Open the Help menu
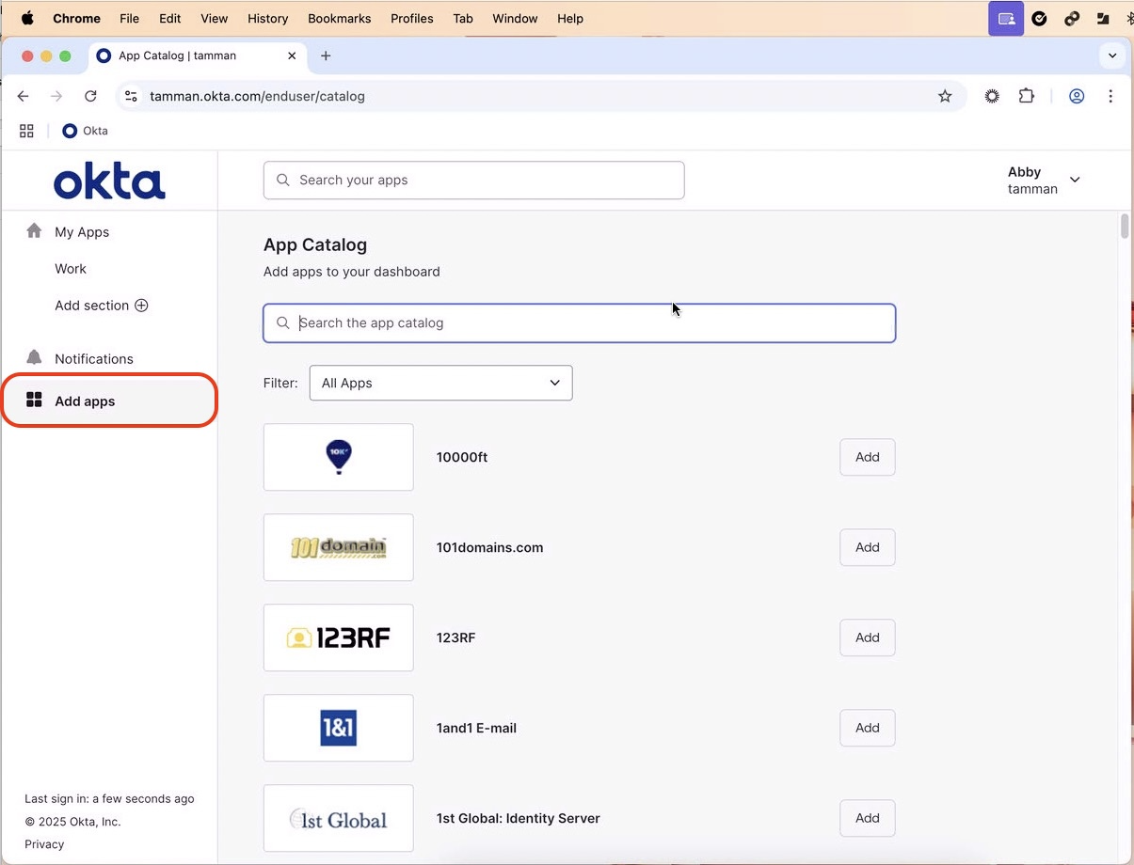1134x865 pixels. point(570,18)
